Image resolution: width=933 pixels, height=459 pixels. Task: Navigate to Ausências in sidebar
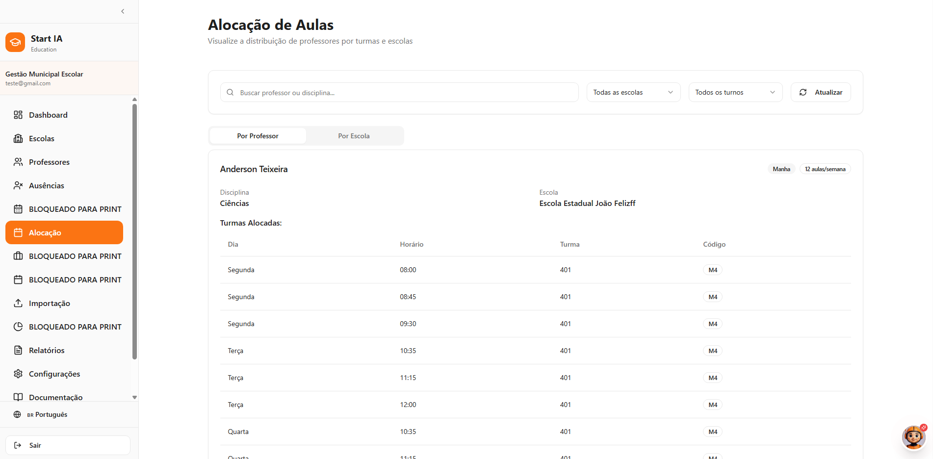tap(64, 185)
